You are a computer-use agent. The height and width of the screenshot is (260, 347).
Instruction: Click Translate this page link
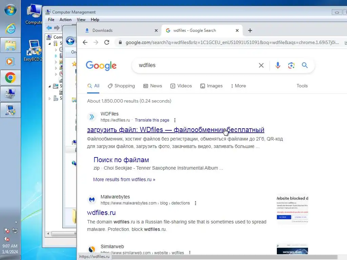152,120
